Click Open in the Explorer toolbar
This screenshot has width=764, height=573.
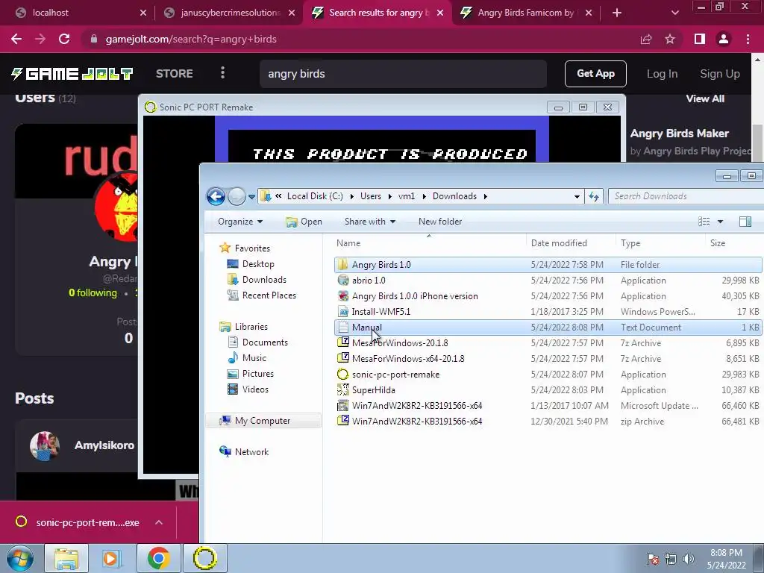[x=304, y=222]
